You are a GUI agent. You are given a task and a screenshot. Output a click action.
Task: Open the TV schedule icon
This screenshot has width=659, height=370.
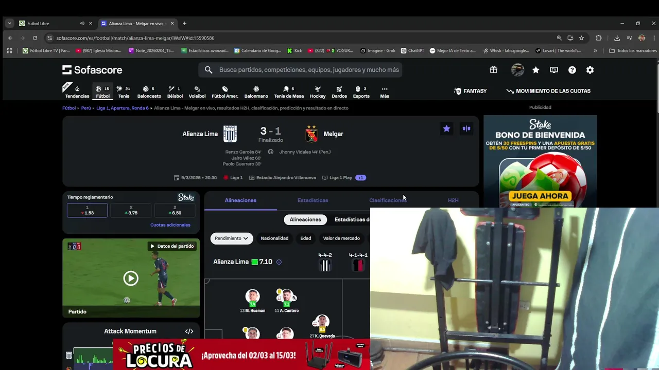pyautogui.click(x=554, y=70)
